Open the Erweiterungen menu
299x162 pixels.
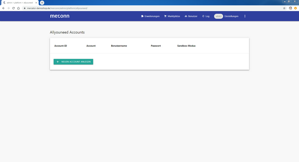[x=150, y=16]
